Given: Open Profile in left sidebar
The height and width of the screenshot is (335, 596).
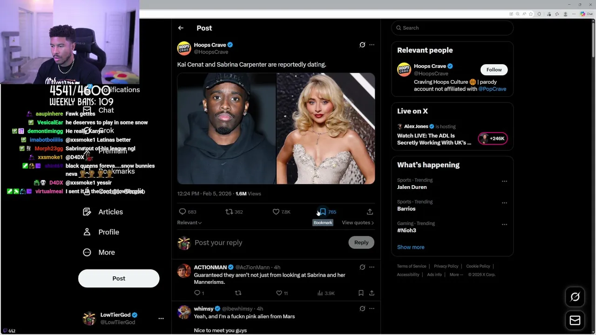Looking at the screenshot, I should tap(101, 232).
